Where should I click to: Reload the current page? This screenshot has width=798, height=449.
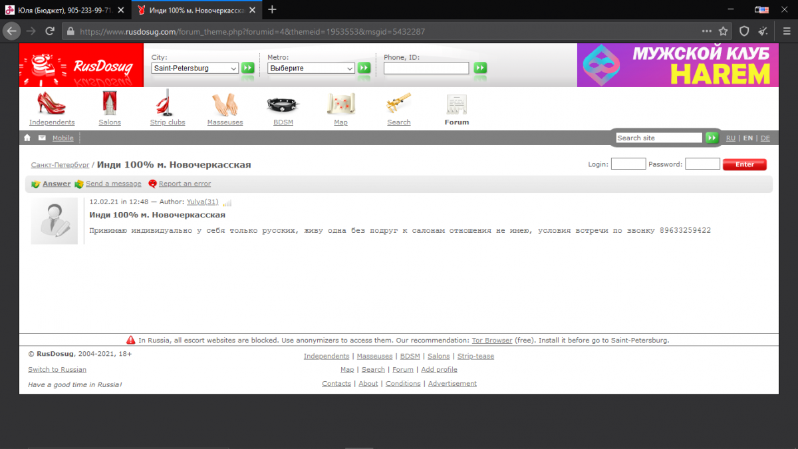pyautogui.click(x=50, y=31)
